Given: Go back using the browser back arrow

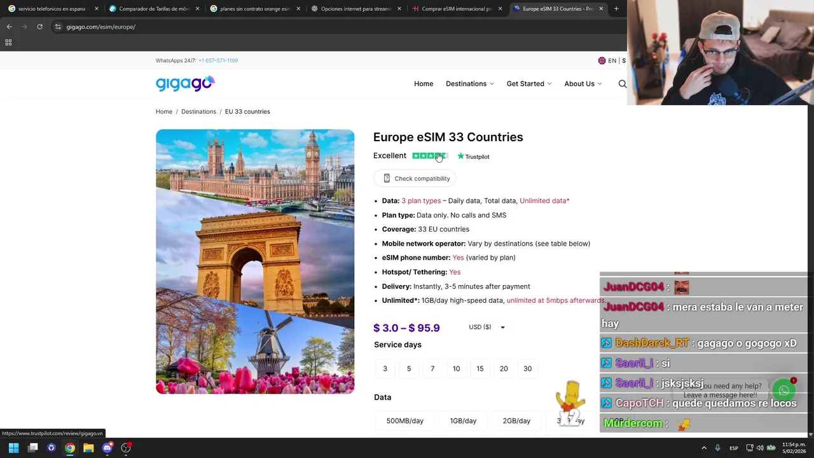Looking at the screenshot, I should [9, 27].
